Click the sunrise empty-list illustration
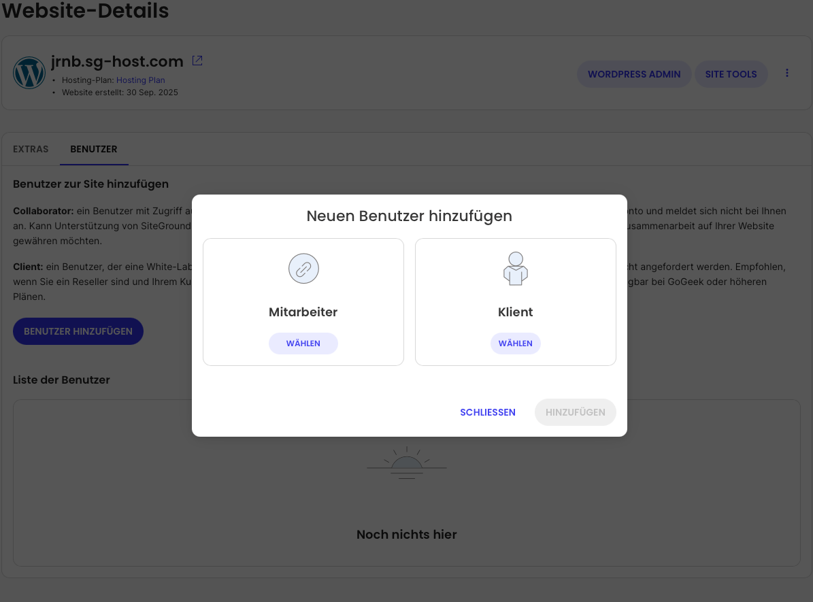The height and width of the screenshot is (602, 813). tap(407, 463)
